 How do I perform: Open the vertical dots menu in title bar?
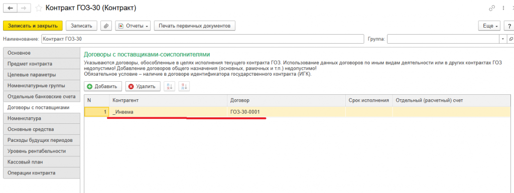pyautogui.click(x=504, y=8)
